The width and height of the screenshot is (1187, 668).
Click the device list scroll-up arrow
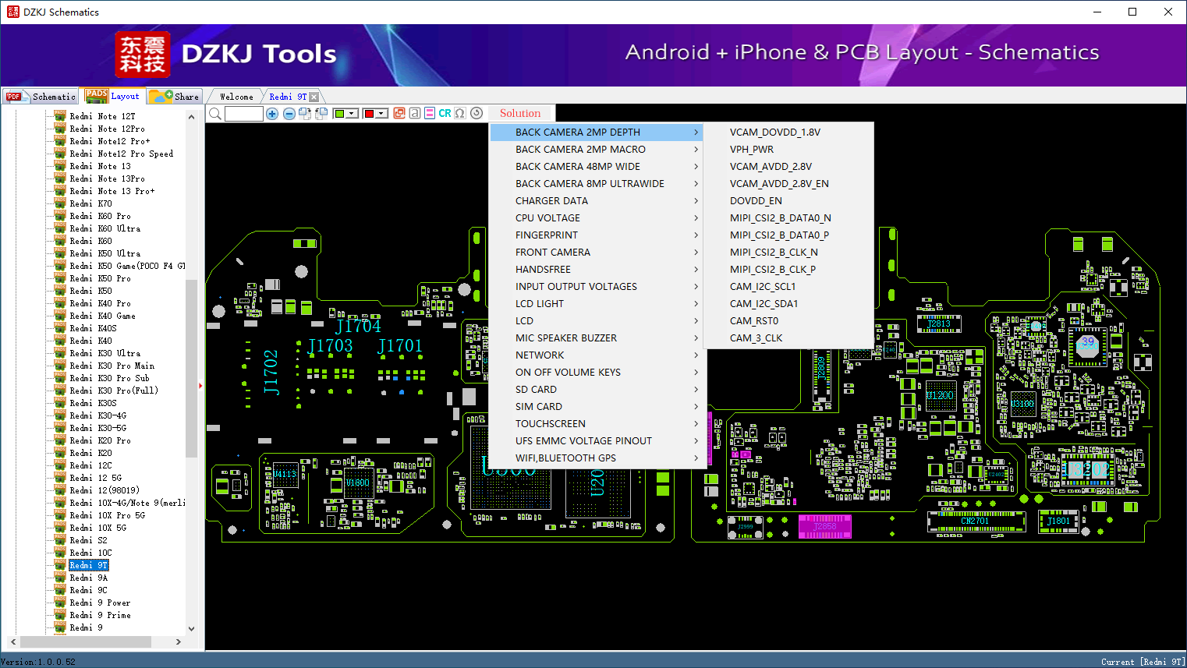tap(191, 117)
